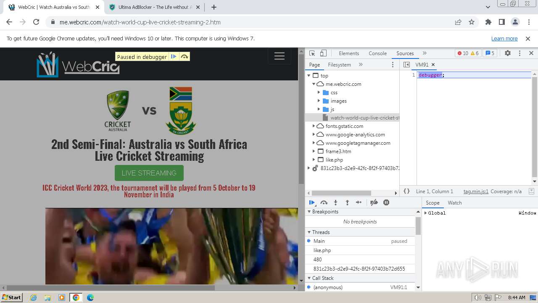Expand the images folder
This screenshot has height=303, width=538.
pos(319,101)
